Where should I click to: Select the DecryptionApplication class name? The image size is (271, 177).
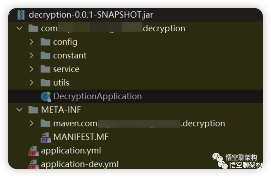coord(97,96)
